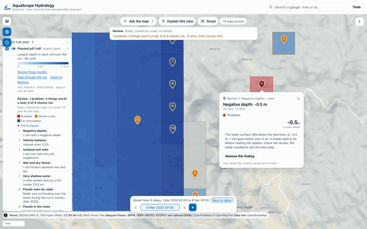Click the depth color gradient legend
Image resolution: width=367 pixels, height=229 pixels.
pyautogui.click(x=43, y=63)
